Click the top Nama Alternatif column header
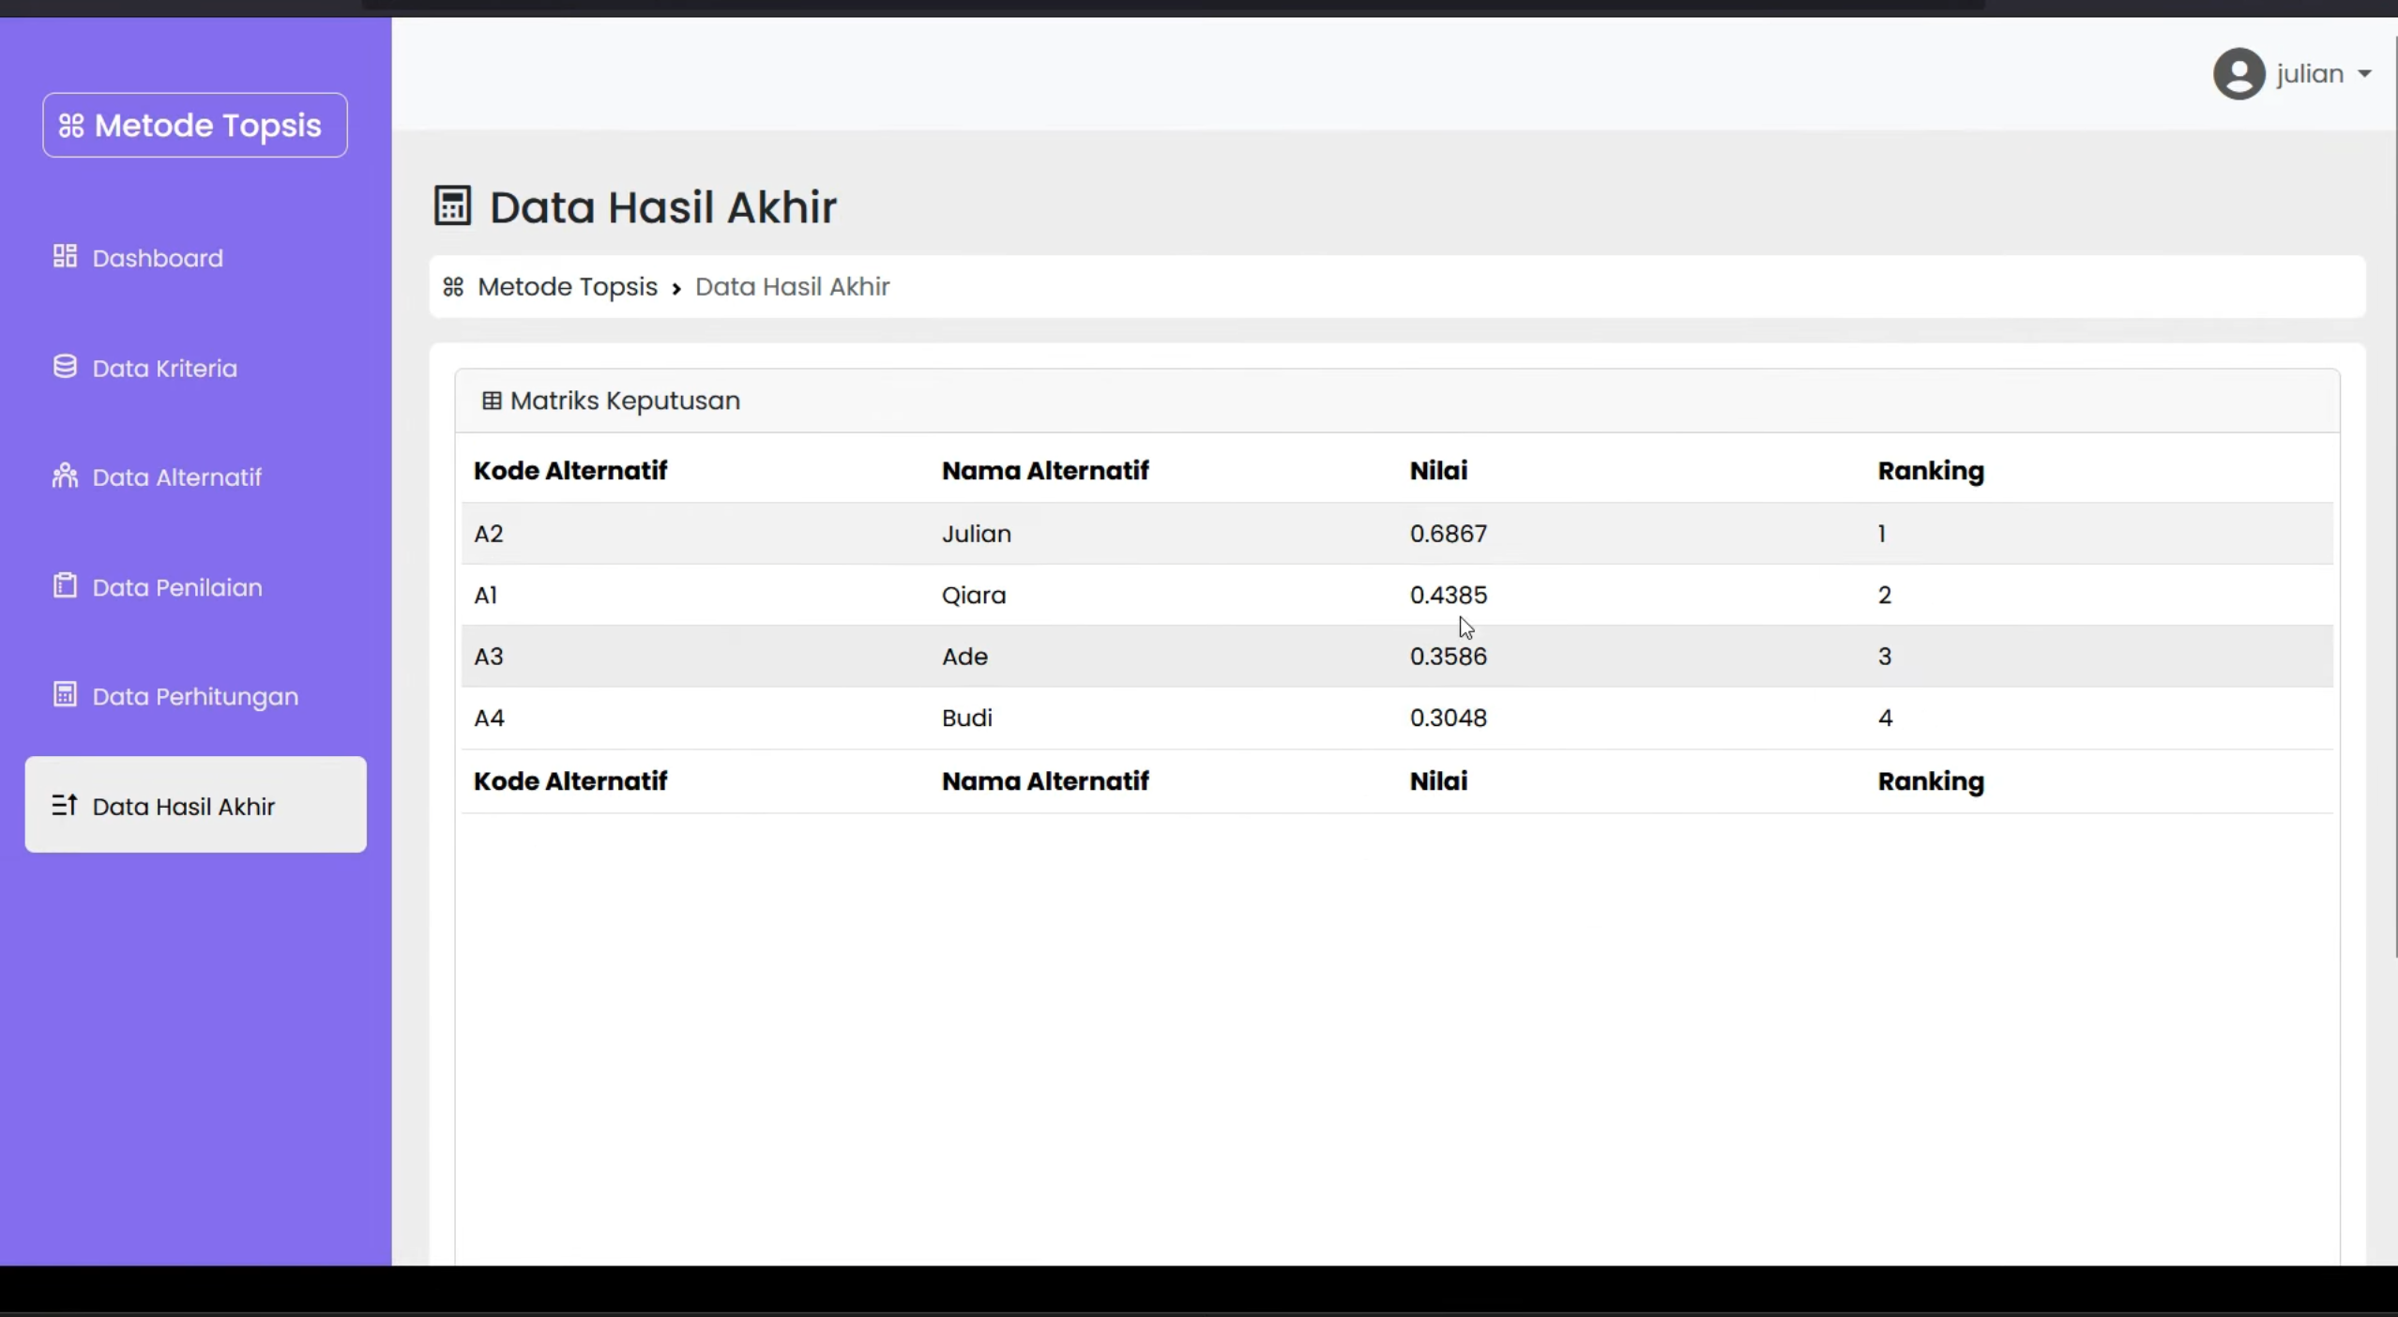The image size is (2398, 1317). pyautogui.click(x=1045, y=471)
